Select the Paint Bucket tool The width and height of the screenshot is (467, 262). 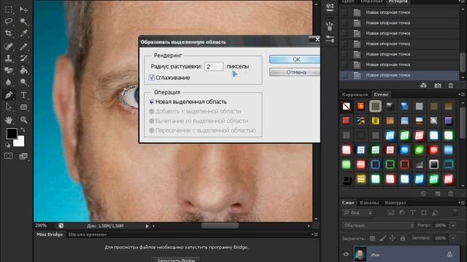(23, 70)
